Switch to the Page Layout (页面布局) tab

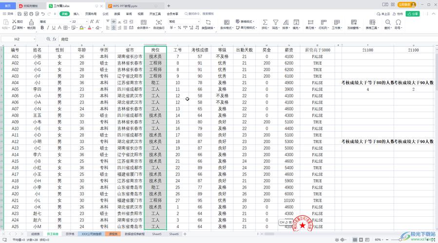coord(91,14)
